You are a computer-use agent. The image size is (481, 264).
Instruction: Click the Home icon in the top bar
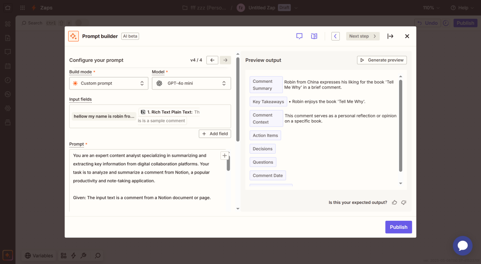click(8, 8)
